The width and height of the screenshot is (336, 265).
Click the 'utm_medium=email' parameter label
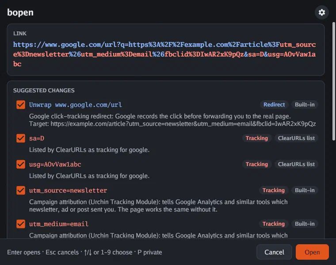point(59,224)
